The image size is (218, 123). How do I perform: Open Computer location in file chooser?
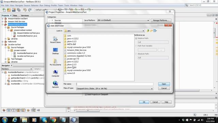pos(55,73)
